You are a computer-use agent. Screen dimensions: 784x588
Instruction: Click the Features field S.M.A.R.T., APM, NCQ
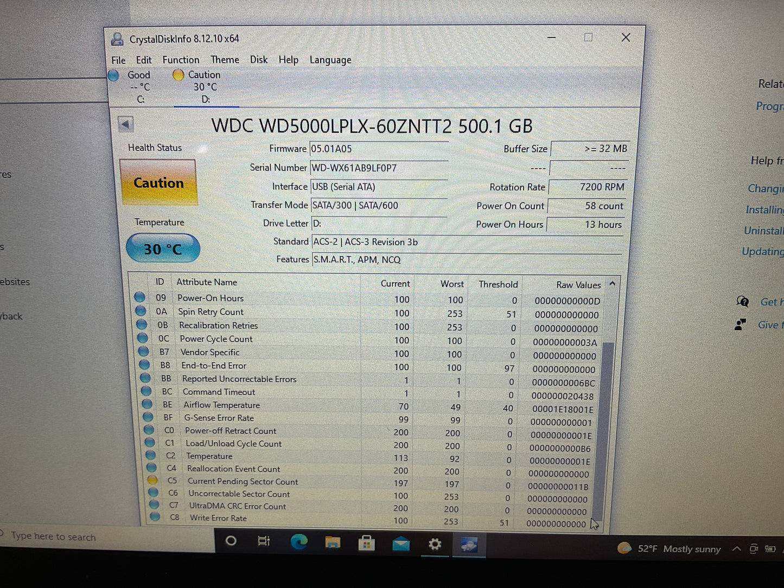467,260
